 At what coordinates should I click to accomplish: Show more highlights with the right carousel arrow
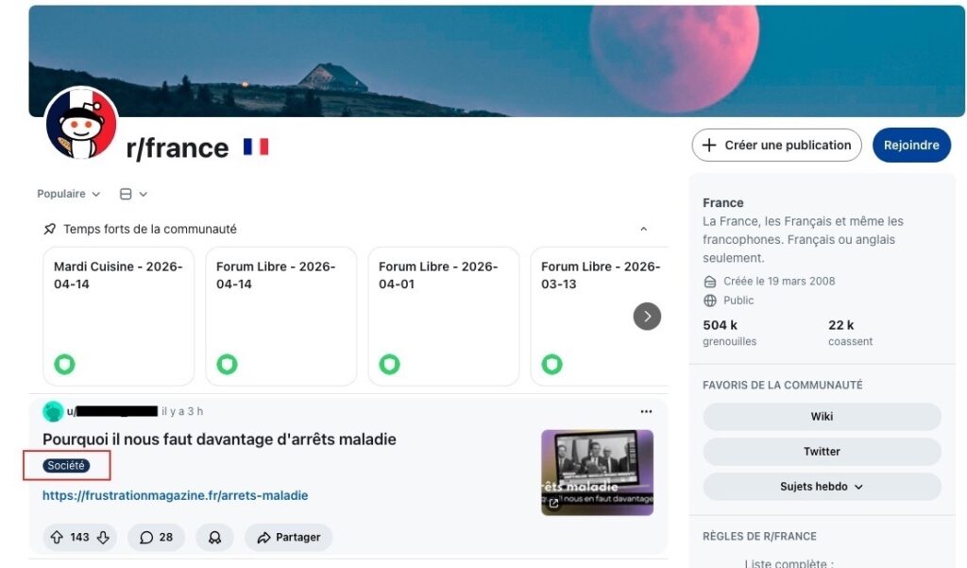647,317
